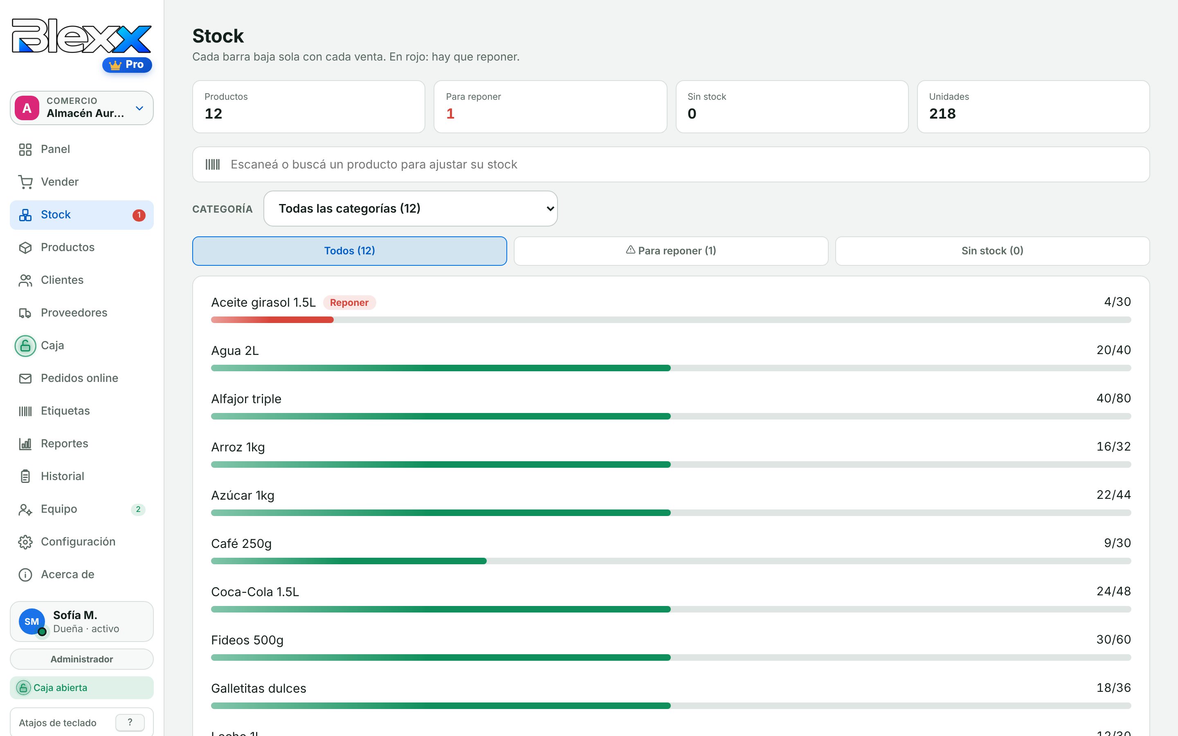This screenshot has width=1178, height=736.
Task: Go to Pedidos online section
Action: [82, 378]
